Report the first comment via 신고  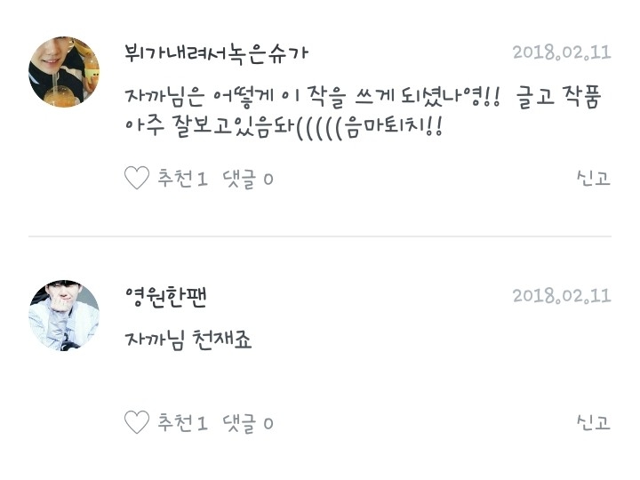click(x=594, y=179)
